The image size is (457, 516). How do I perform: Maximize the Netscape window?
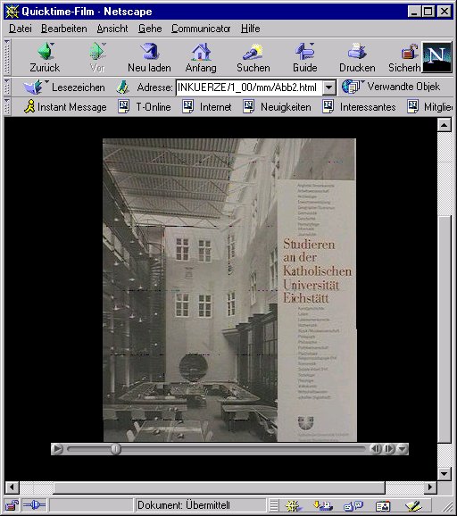pos(428,12)
